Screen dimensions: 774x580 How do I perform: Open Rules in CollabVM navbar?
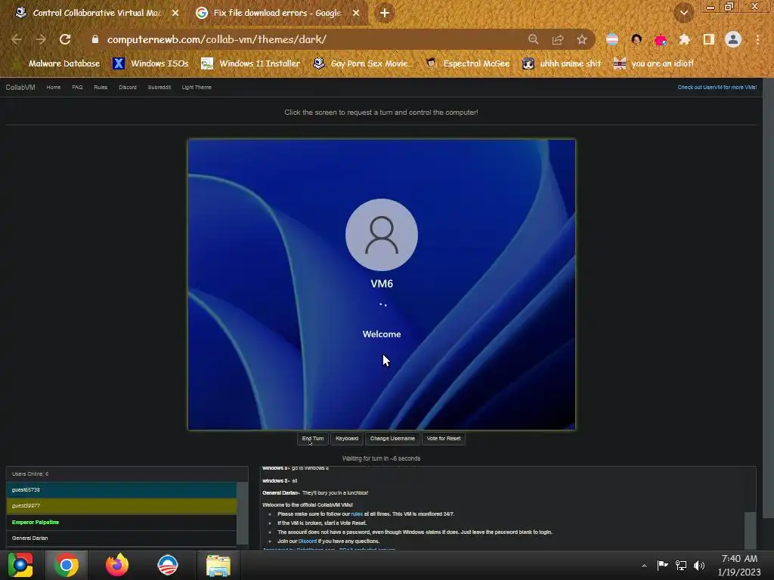[101, 88]
